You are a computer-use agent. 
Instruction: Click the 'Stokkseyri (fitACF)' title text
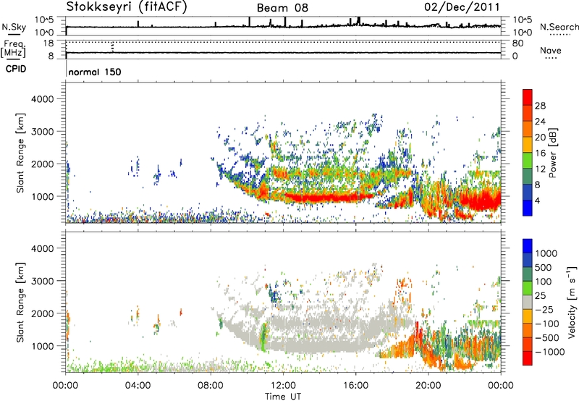[127, 7]
